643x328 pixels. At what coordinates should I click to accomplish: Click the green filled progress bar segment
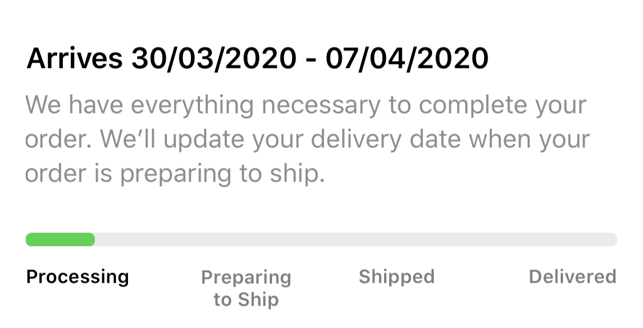tap(61, 239)
